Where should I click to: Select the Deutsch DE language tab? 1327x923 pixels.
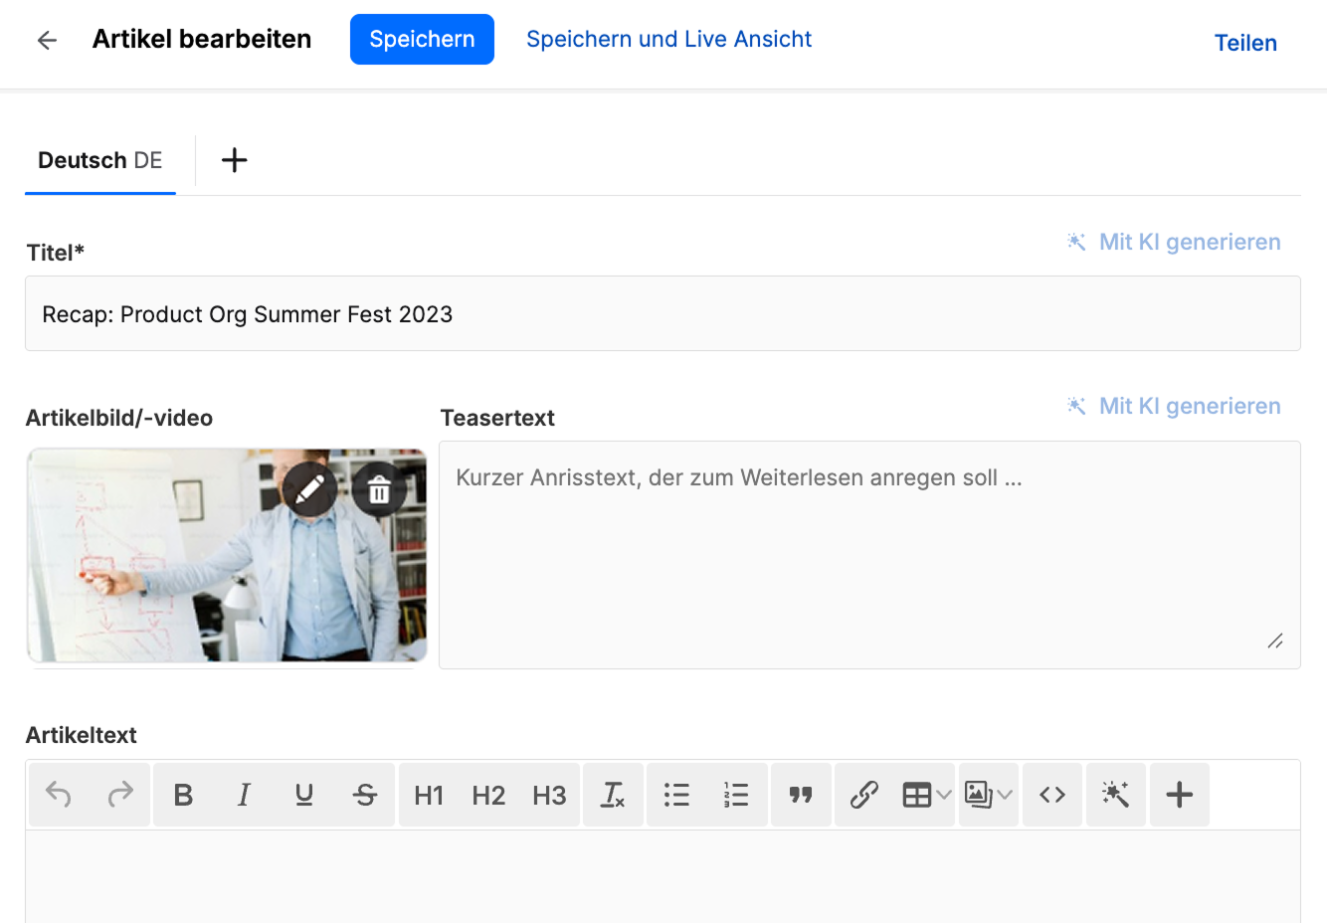point(100,160)
